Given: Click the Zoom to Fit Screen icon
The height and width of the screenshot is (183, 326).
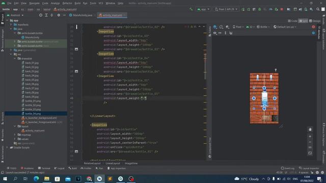Looking at the screenshot, I should [310, 153].
